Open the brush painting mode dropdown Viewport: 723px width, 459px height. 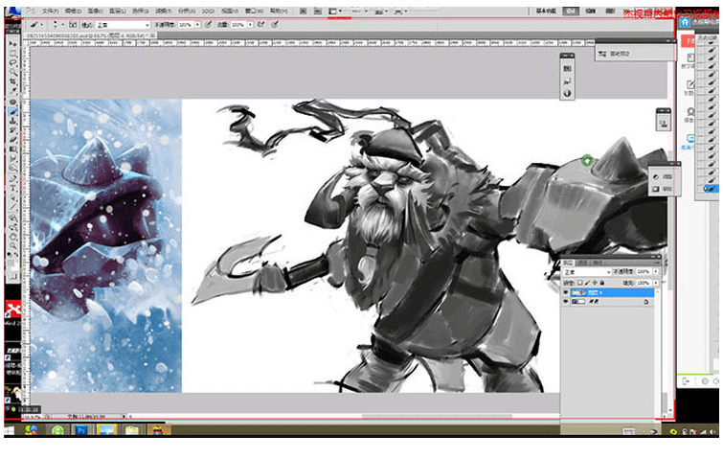click(x=123, y=25)
